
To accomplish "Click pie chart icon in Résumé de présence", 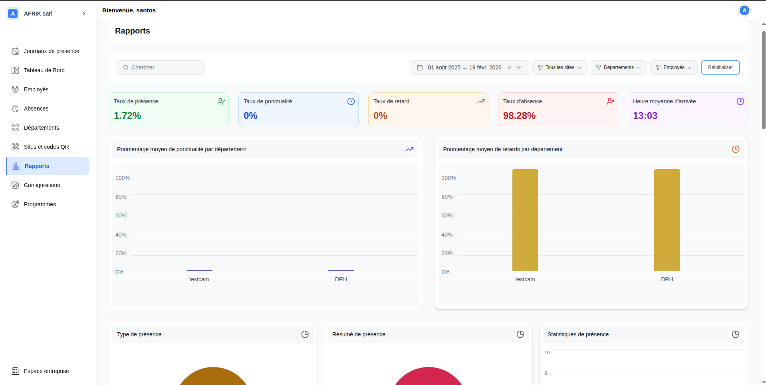I will [520, 334].
